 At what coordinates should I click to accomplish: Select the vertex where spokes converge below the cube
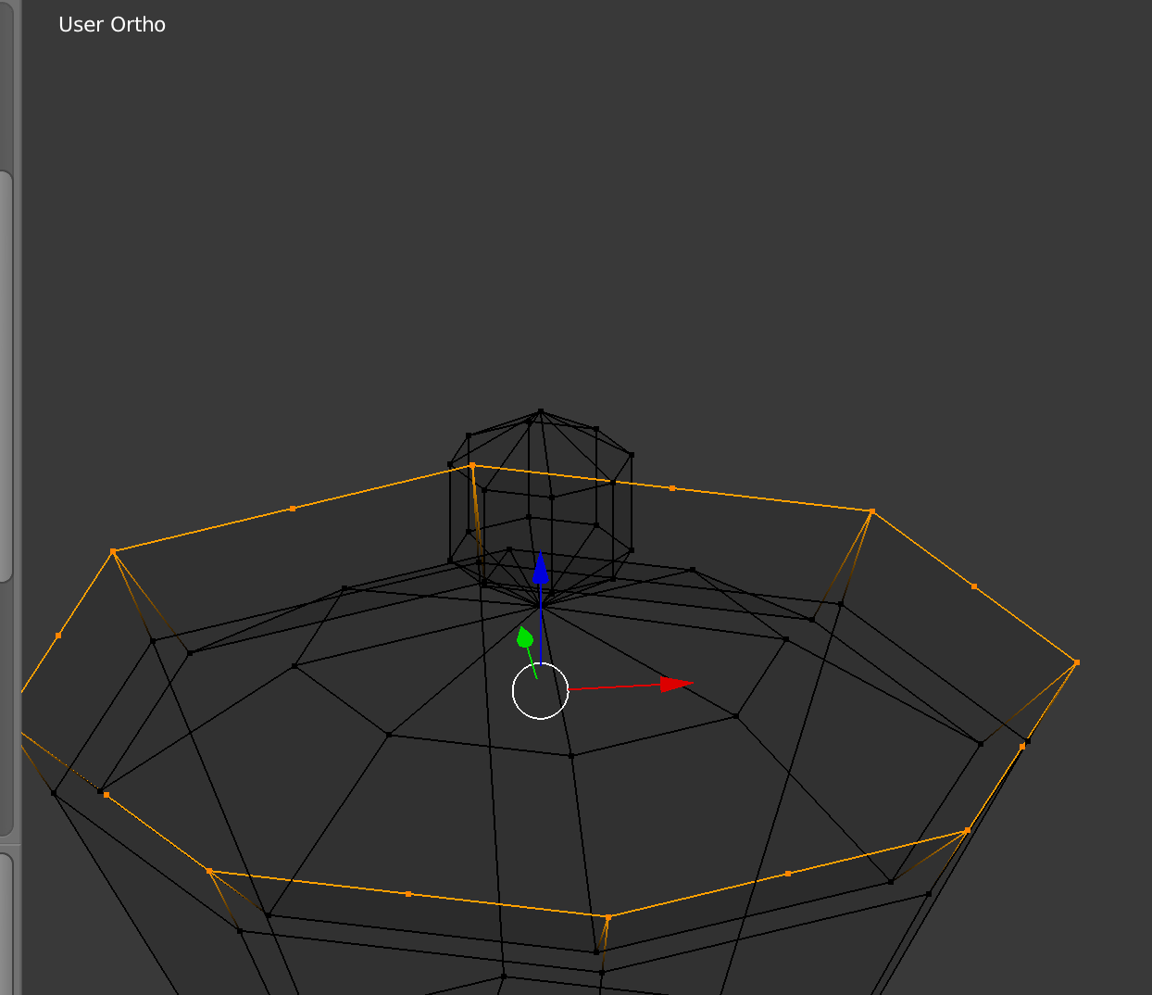[542, 607]
